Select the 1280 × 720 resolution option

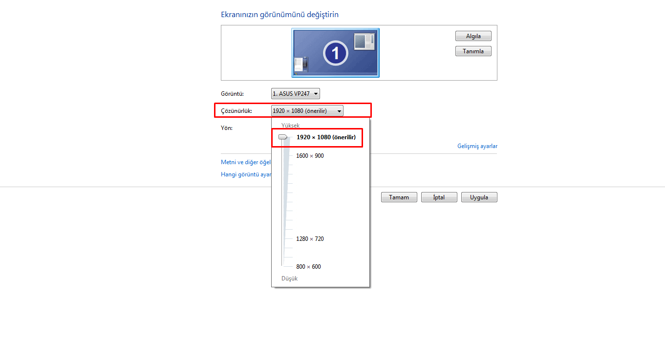pyautogui.click(x=310, y=239)
